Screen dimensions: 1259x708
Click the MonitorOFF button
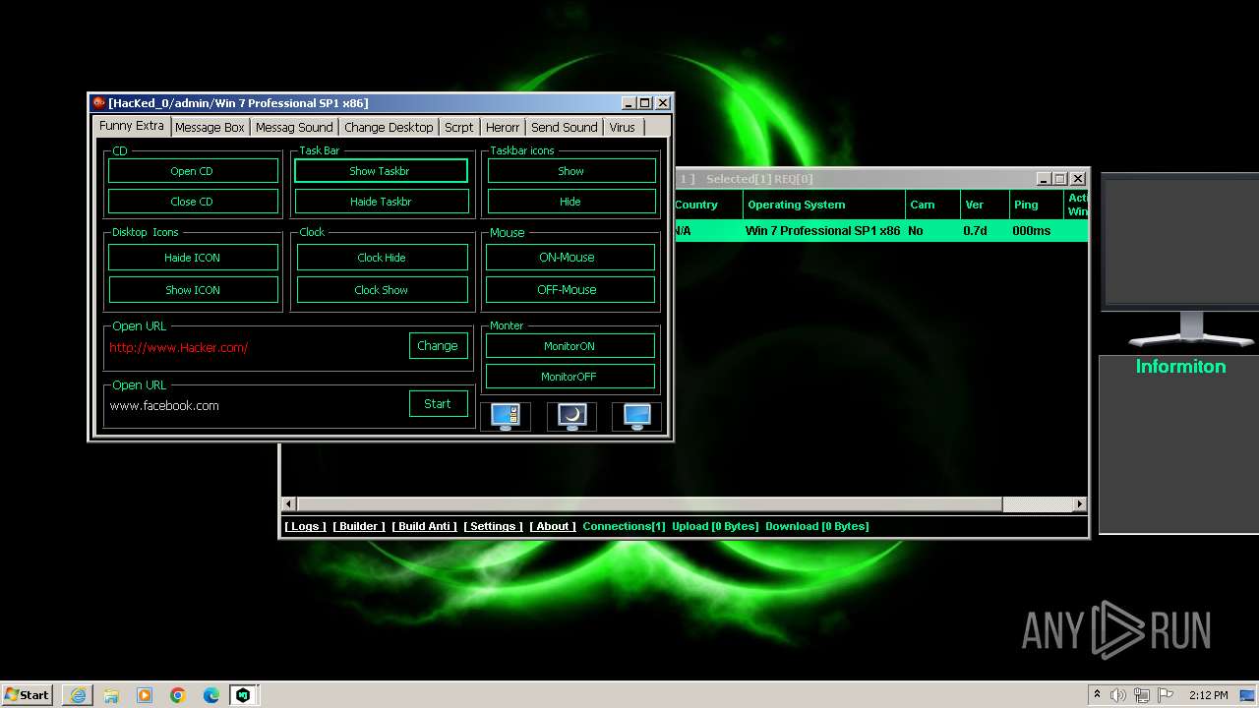click(570, 377)
